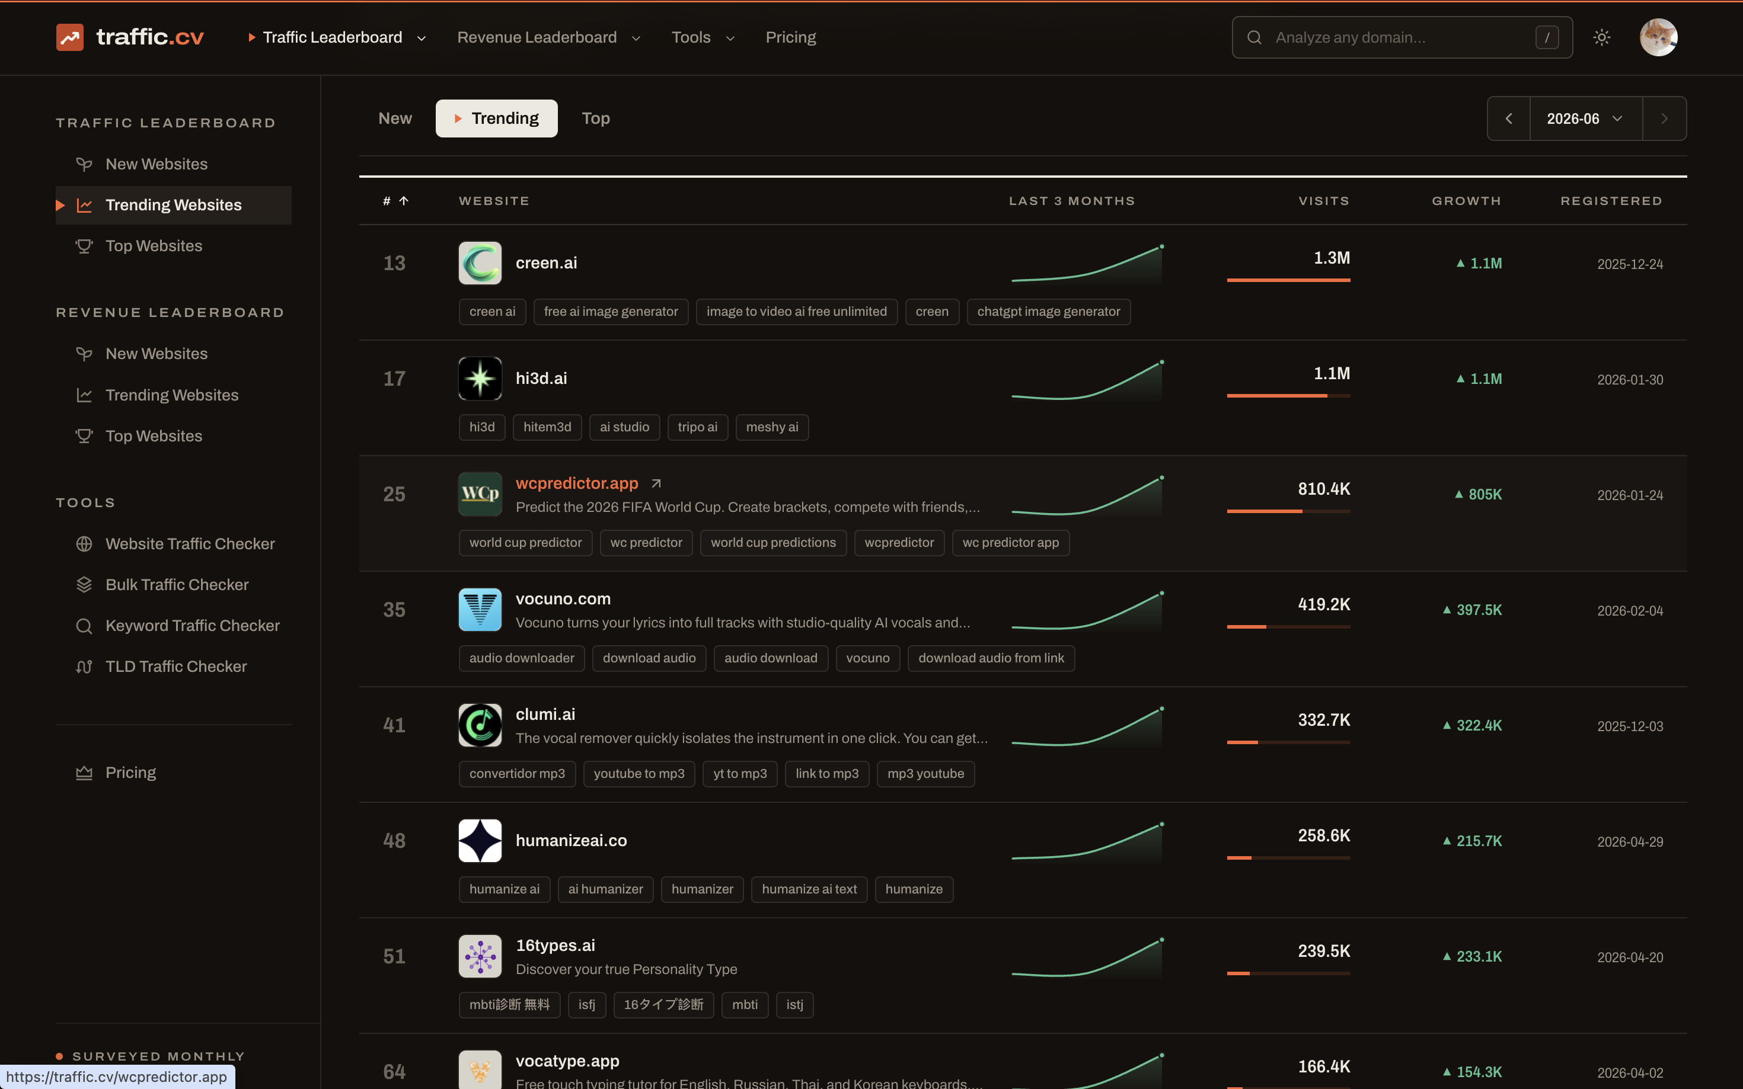Open the wcpredictor.app link

click(577, 483)
